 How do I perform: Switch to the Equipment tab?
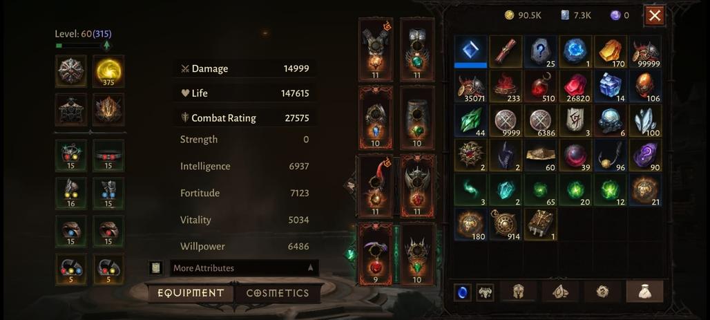click(x=191, y=293)
